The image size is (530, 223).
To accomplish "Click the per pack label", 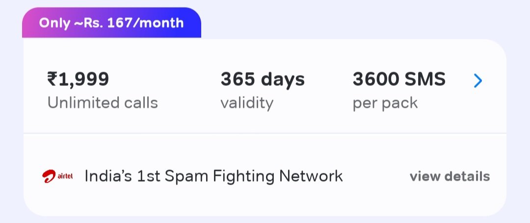I will click(x=385, y=103).
